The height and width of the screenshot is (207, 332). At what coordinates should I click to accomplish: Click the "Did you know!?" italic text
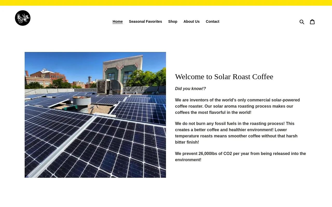(x=190, y=89)
